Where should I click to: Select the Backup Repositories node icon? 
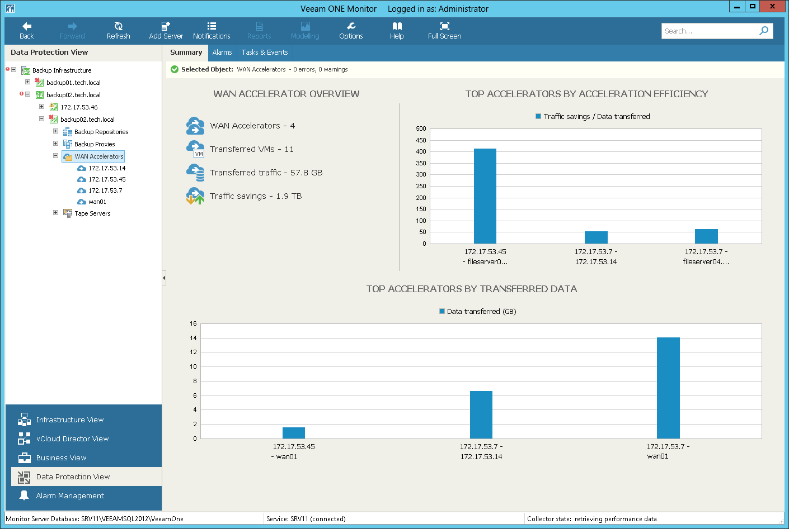tap(67, 132)
